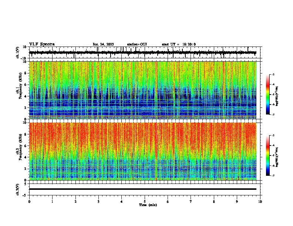Image resolution: width=293 pixels, height=226 pixels.
Task: Click the ch.2 spectrogram color scale bar
Action: (267, 155)
